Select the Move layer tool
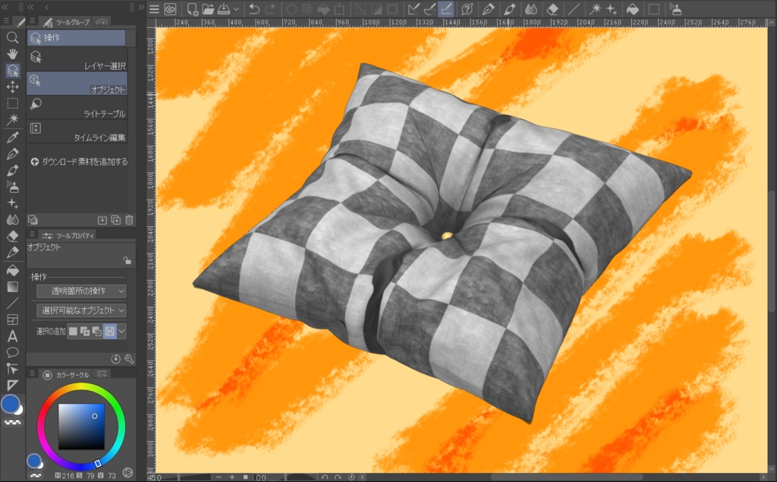Screen dimensions: 777x482 12,87
